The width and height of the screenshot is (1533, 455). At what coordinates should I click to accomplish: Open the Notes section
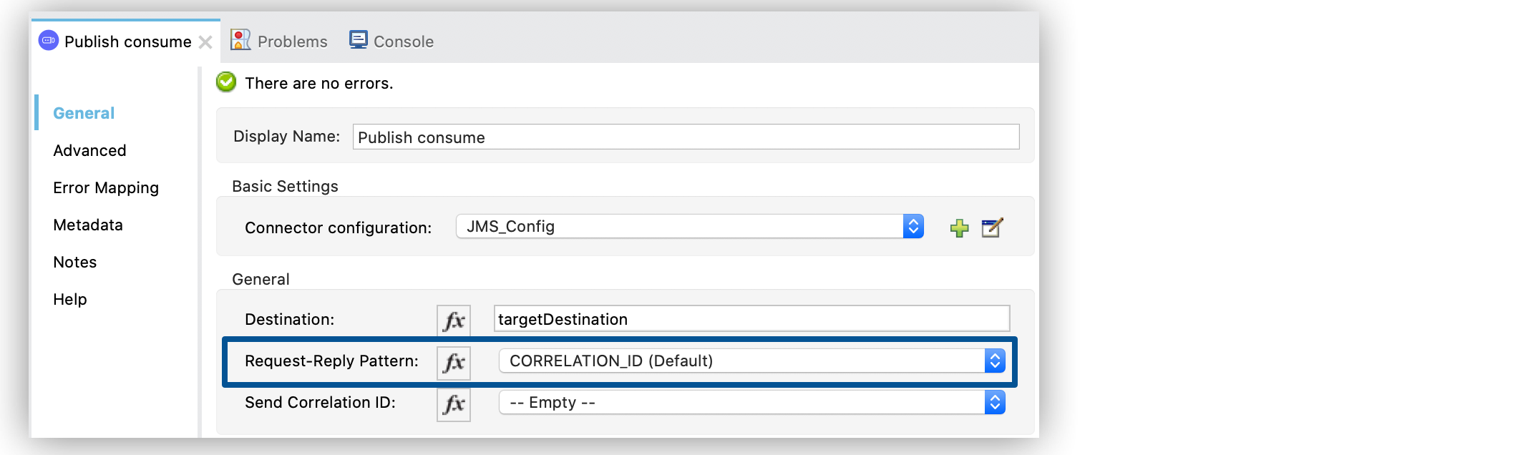[74, 262]
